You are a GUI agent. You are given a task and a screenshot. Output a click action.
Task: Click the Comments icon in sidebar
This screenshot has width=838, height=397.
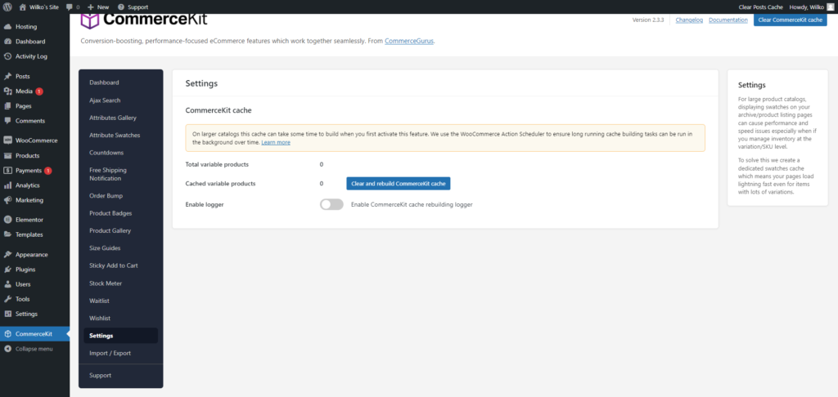(x=7, y=121)
